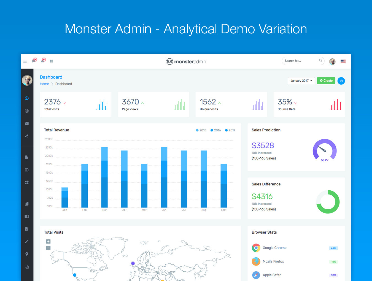Viewport: 372px width, 281px height.
Task: Click the dashboard gauge sidebar icon
Action: (27, 98)
